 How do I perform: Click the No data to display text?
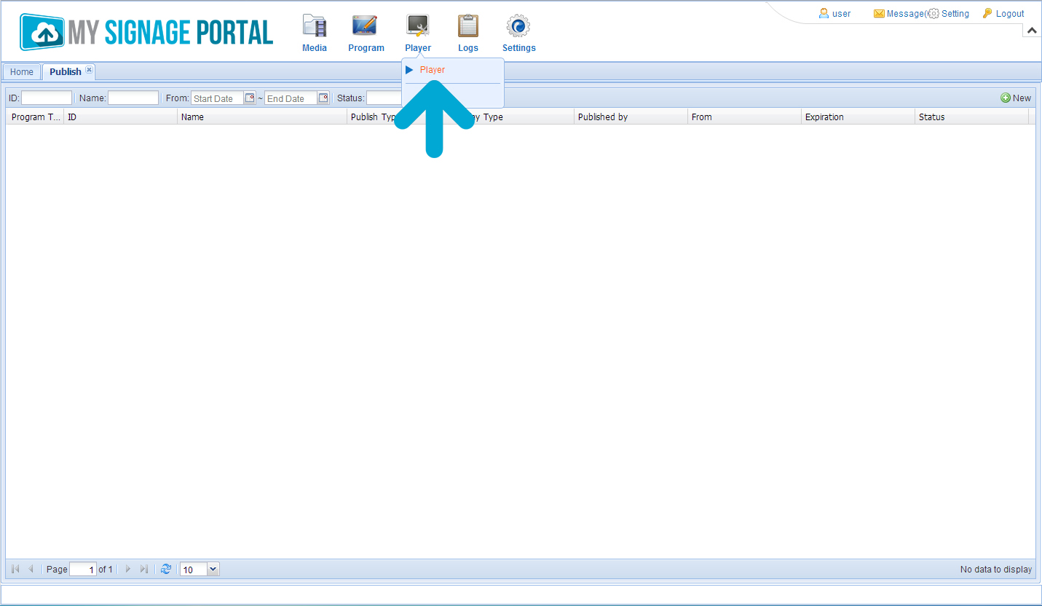tap(996, 570)
